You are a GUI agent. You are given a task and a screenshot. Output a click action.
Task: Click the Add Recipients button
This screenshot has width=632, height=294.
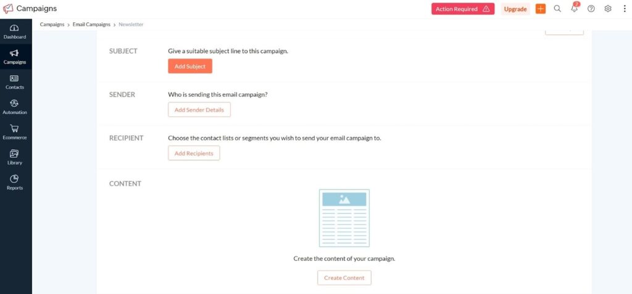click(194, 153)
